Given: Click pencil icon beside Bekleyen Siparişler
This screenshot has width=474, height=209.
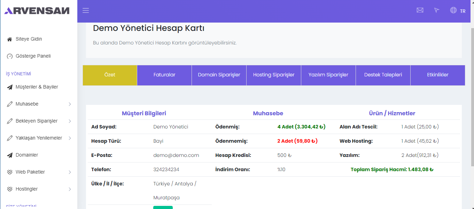Looking at the screenshot, I should pyautogui.click(x=10, y=121).
